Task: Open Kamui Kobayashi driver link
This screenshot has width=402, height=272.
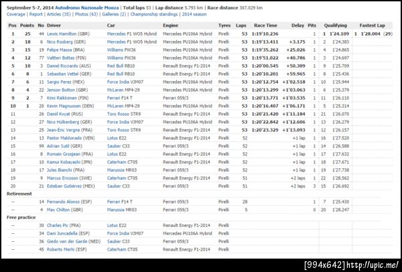Action: coord(64,162)
